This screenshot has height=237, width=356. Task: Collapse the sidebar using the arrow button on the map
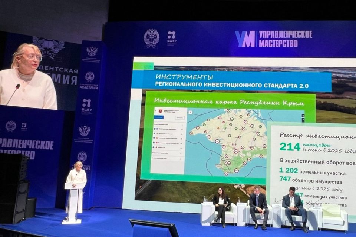(190, 112)
